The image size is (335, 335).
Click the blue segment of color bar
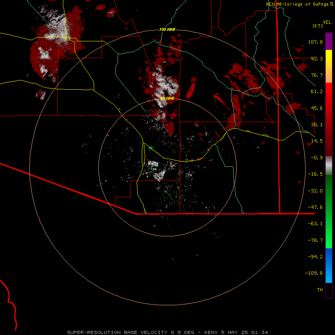329,265
